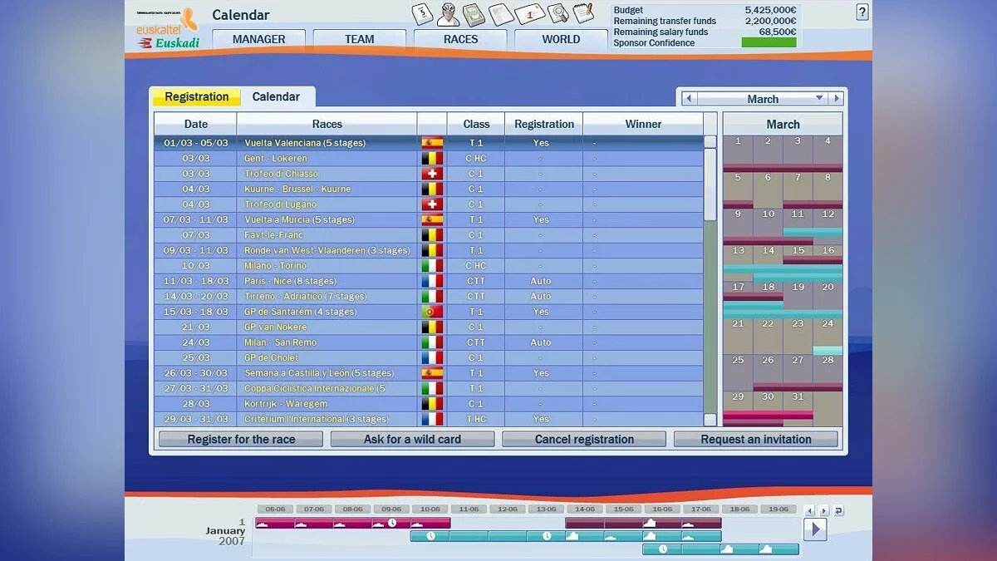Click Register for the race button
The image size is (997, 561).
point(241,439)
